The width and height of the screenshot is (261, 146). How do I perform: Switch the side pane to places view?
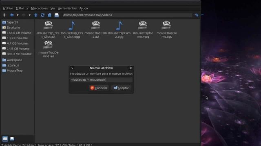tap(5, 139)
